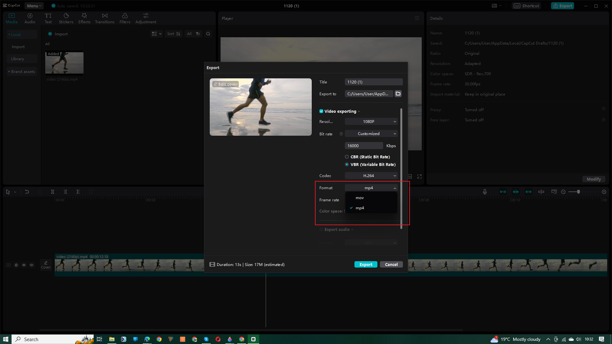Choose mov from the Format dropdown
Viewport: 612px width, 344px height.
point(359,197)
